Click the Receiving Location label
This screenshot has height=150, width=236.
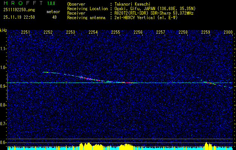(x=87, y=9)
